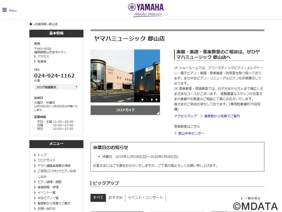
Task: Open the 駐車場 link under address
Action: click(x=42, y=61)
